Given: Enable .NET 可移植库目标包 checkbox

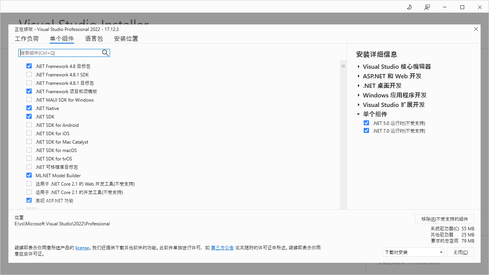Looking at the screenshot, I should 29,167.
